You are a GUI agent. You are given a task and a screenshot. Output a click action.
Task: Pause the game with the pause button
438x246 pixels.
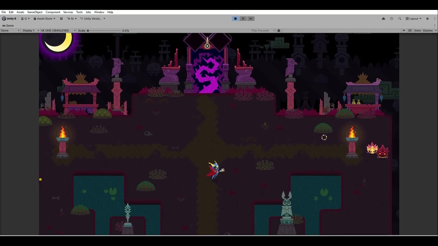point(243,19)
